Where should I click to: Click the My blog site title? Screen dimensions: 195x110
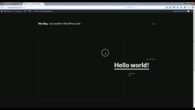(x=43, y=24)
